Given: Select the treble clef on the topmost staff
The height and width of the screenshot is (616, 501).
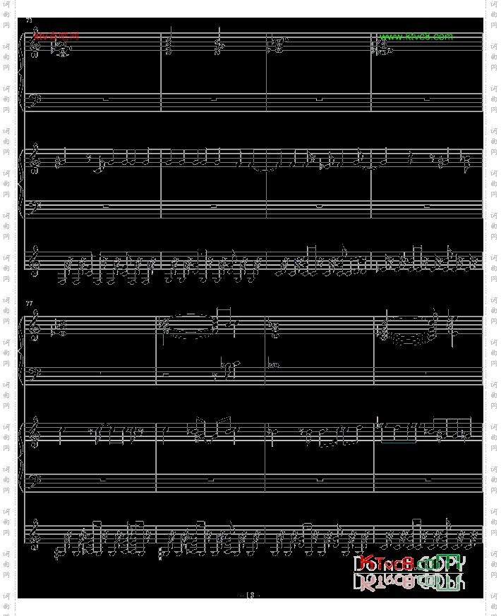Looking at the screenshot, I should (32, 47).
